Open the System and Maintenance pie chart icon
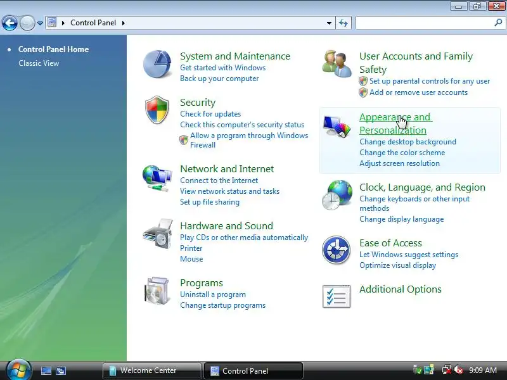This screenshot has width=507, height=380. point(157,64)
